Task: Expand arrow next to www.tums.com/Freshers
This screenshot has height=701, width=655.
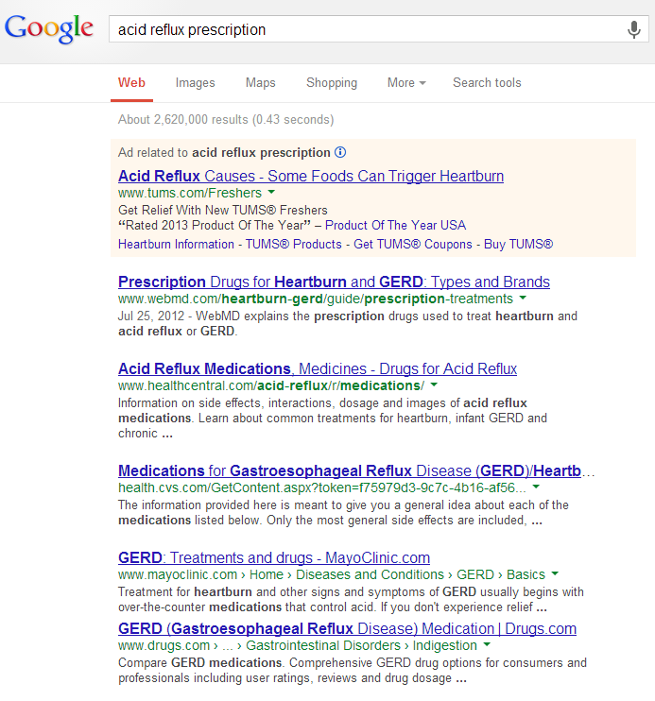Action: click(271, 192)
